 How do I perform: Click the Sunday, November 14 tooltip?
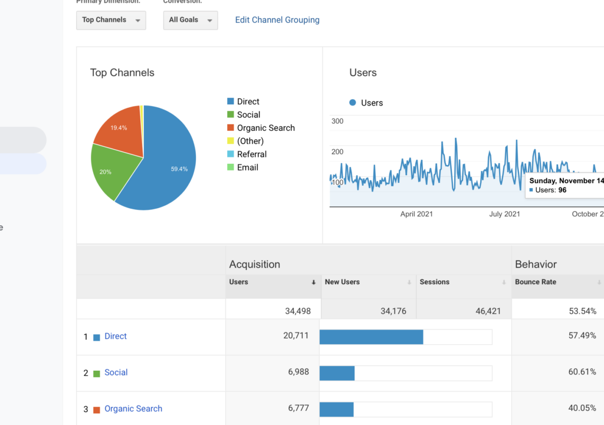564,185
